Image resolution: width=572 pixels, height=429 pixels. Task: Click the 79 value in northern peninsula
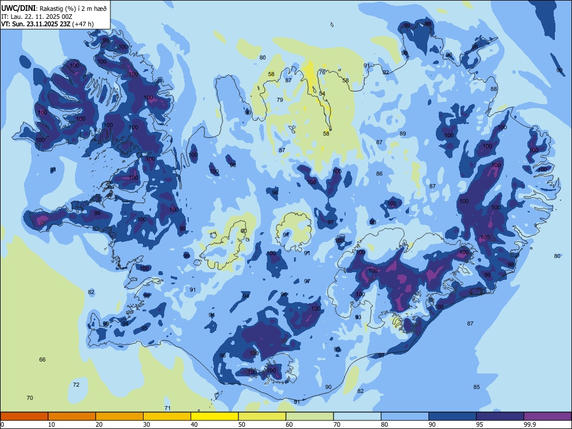280,100
